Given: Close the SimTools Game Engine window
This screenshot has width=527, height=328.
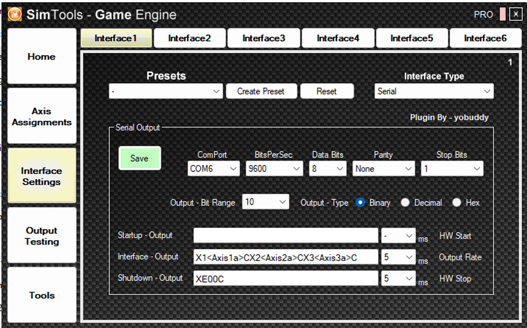Looking at the screenshot, I should tap(515, 14).
